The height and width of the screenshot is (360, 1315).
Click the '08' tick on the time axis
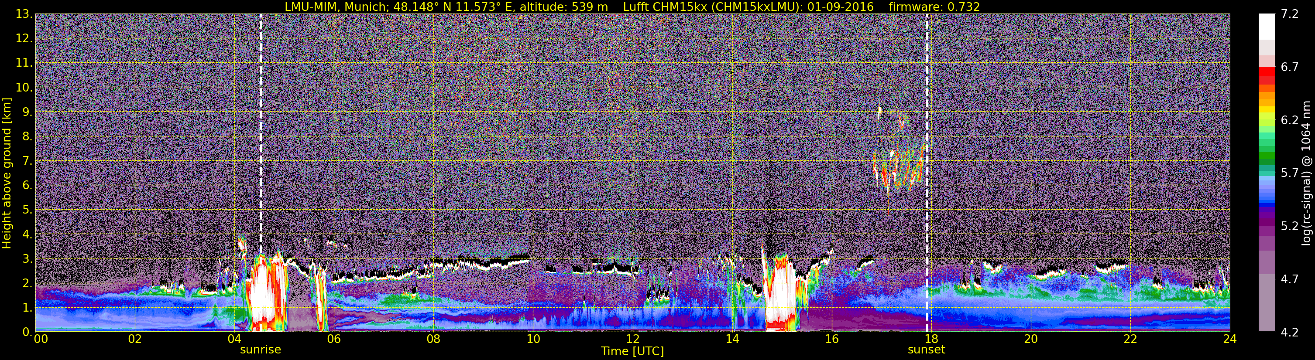pyautogui.click(x=433, y=339)
